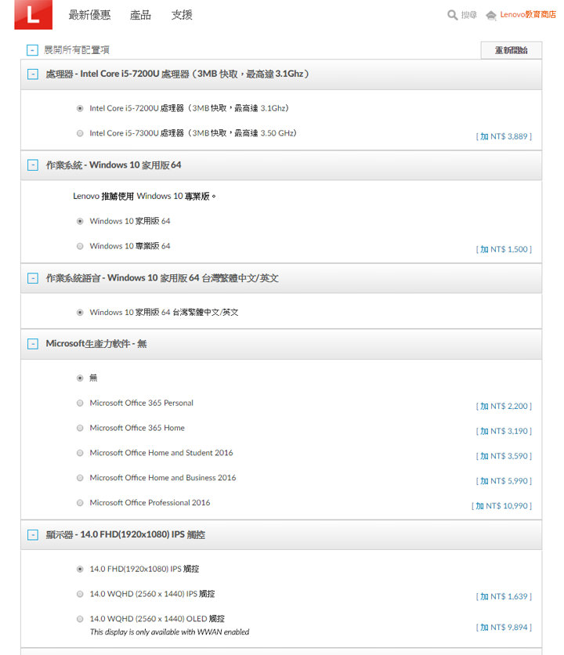Viewport: 564px width, 655px height.
Task: Open the 最新優惠 menu
Action: 89,15
